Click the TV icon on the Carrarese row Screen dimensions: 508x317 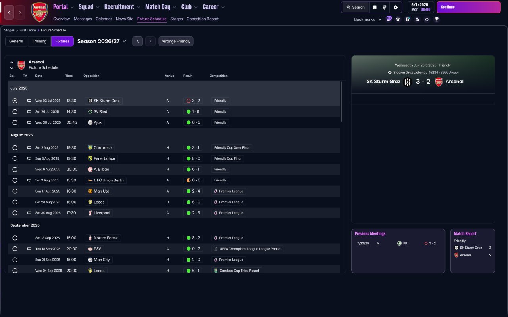tap(29, 148)
